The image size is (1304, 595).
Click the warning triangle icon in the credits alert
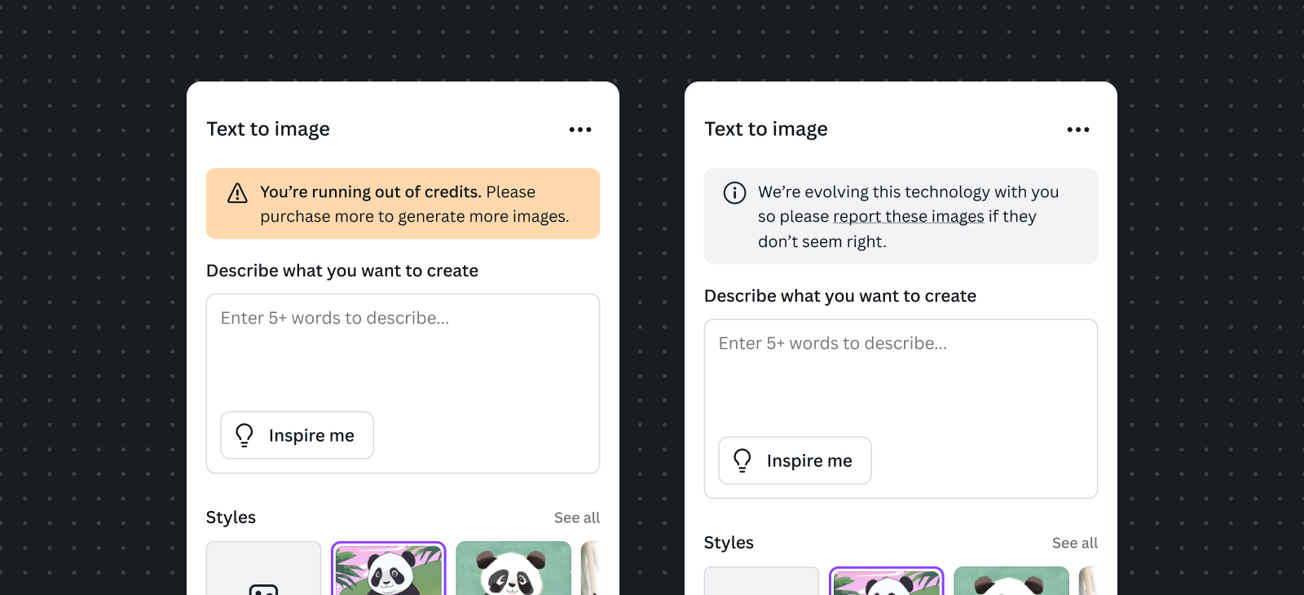[237, 193]
